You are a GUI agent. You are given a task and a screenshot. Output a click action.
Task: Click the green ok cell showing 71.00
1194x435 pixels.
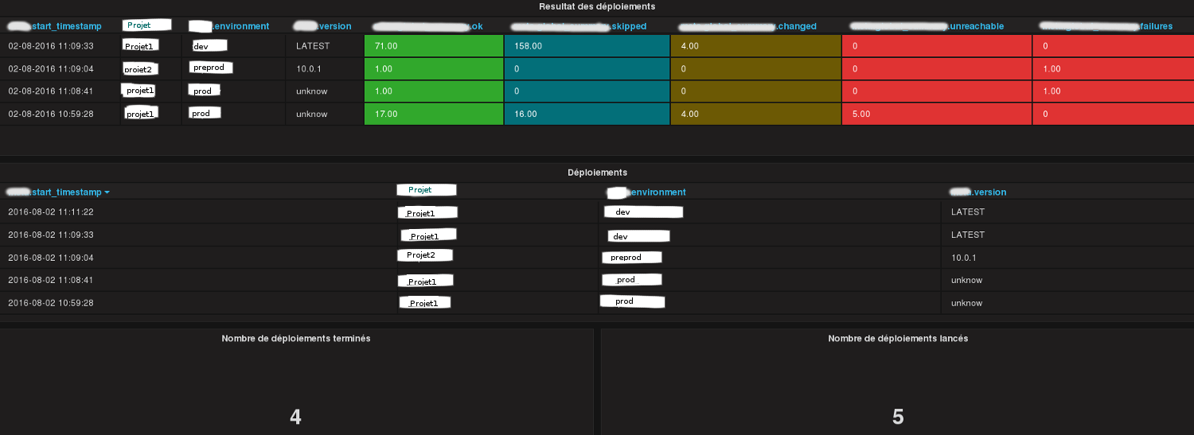point(434,46)
